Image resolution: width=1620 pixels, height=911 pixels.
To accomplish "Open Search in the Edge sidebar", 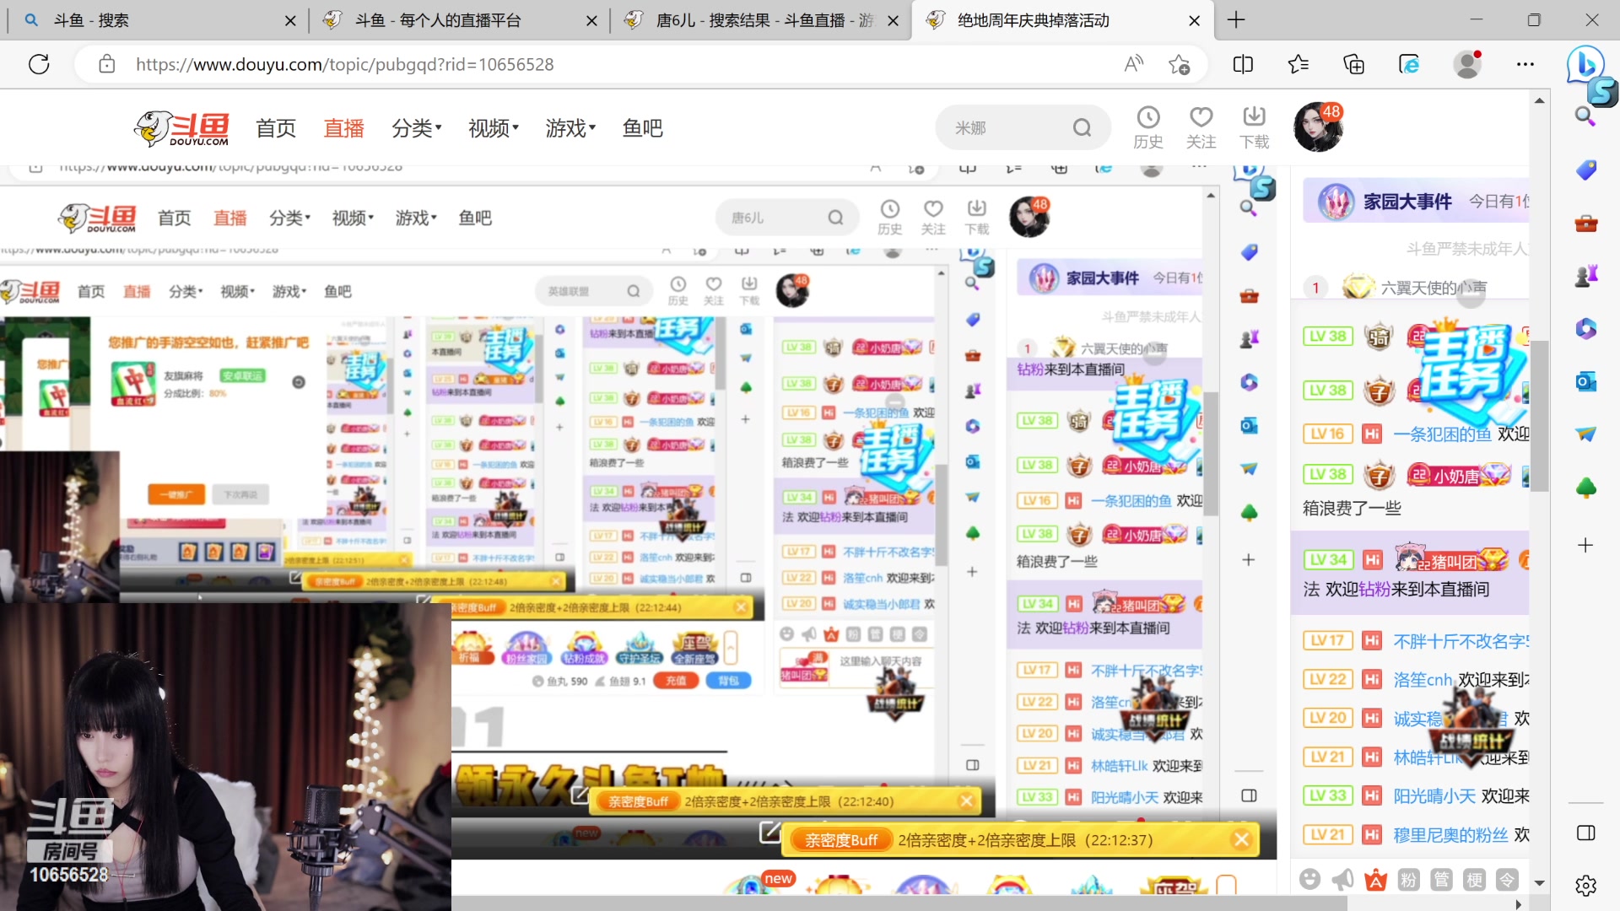I will point(1585,116).
